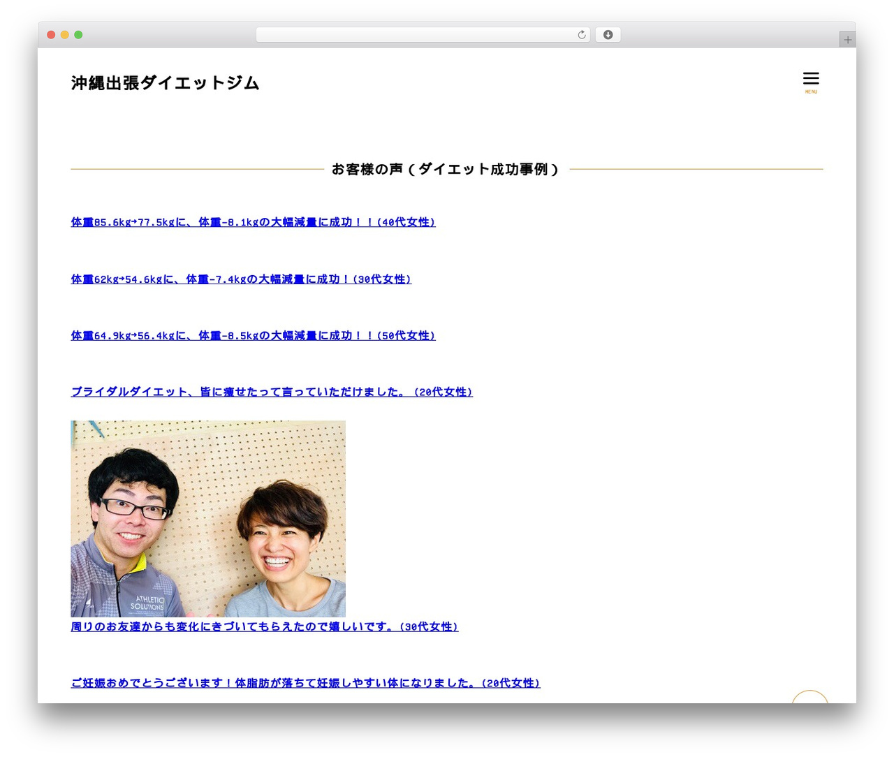
Task: Click the scroll-to-top circle button
Action: coord(810,697)
